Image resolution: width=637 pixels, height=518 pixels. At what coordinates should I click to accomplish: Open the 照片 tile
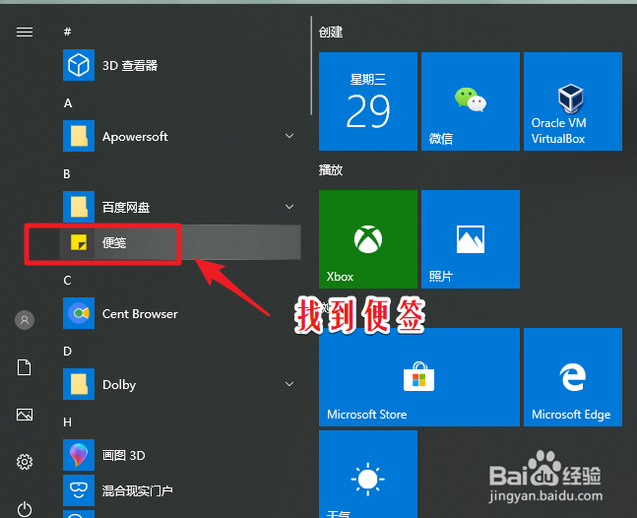[471, 239]
